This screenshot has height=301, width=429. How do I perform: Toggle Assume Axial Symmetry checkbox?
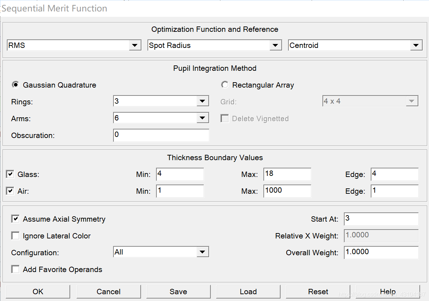coord(16,219)
